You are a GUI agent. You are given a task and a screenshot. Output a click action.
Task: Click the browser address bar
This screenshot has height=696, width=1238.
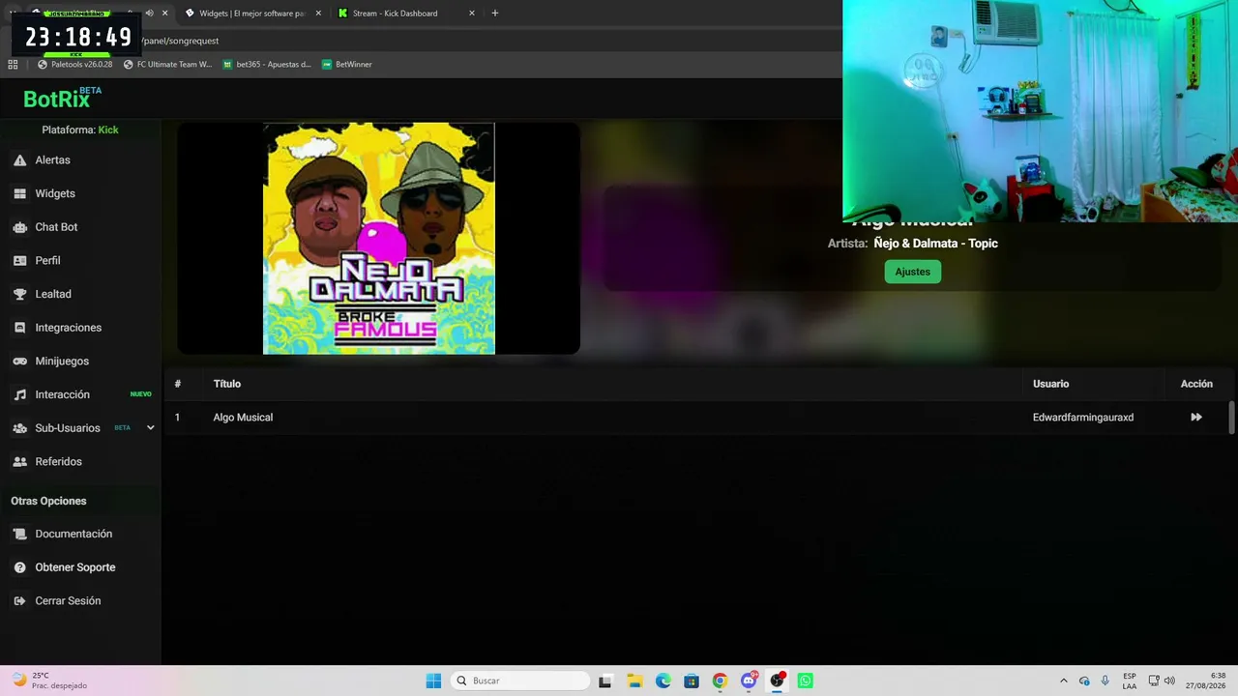[x=484, y=41]
